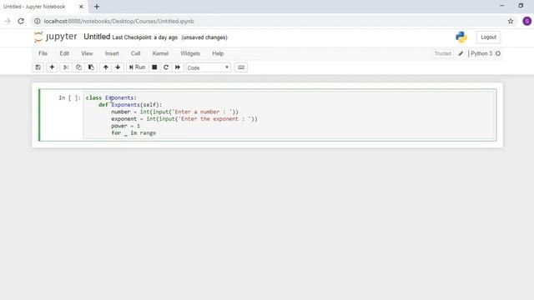Reload the page in browser
Viewport: 534px width, 300px height.
[21, 21]
